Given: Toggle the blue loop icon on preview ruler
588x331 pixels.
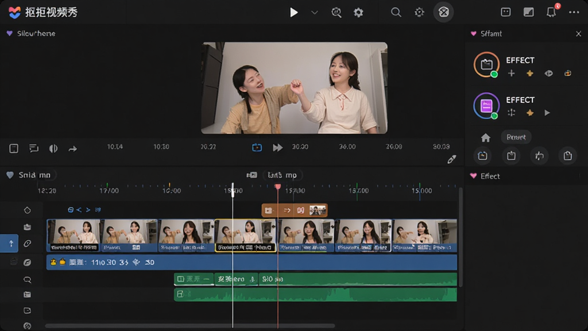Looking at the screenshot, I should point(257,148).
